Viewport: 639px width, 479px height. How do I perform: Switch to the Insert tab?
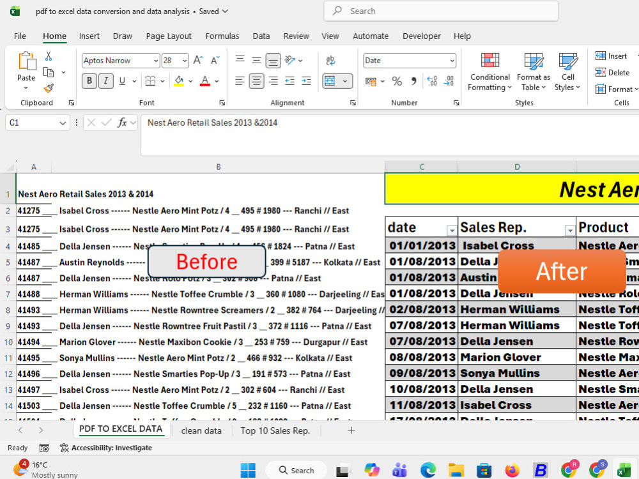(x=89, y=36)
